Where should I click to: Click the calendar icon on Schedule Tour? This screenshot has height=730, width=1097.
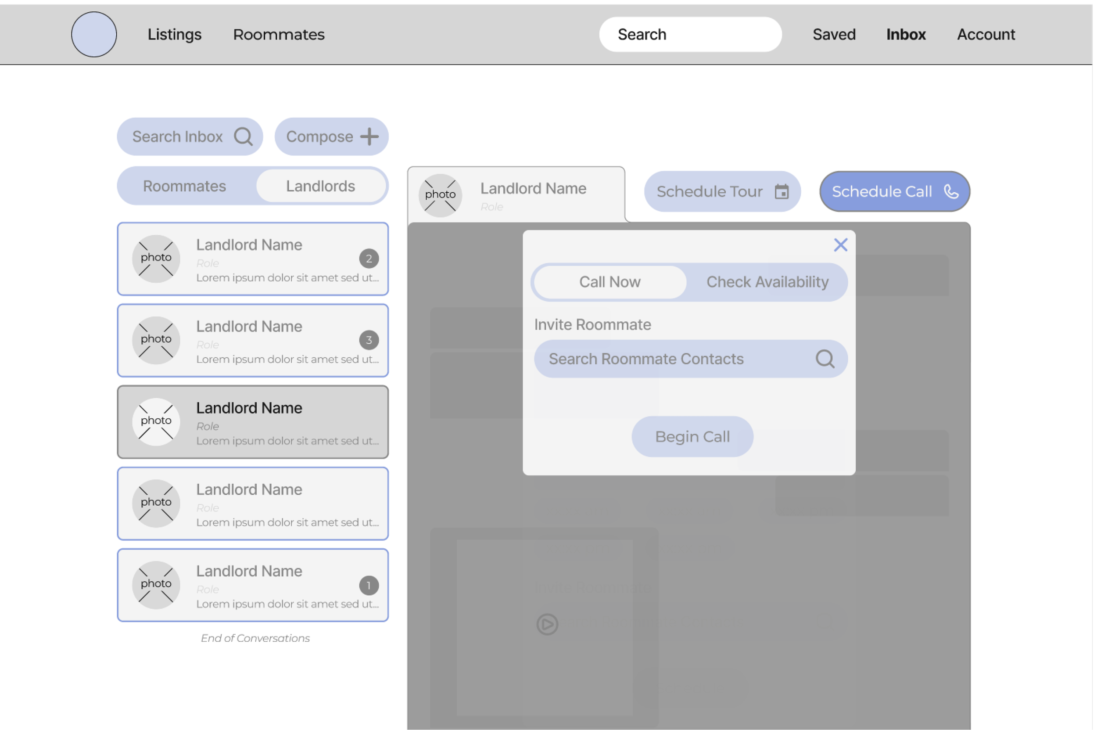(x=782, y=191)
